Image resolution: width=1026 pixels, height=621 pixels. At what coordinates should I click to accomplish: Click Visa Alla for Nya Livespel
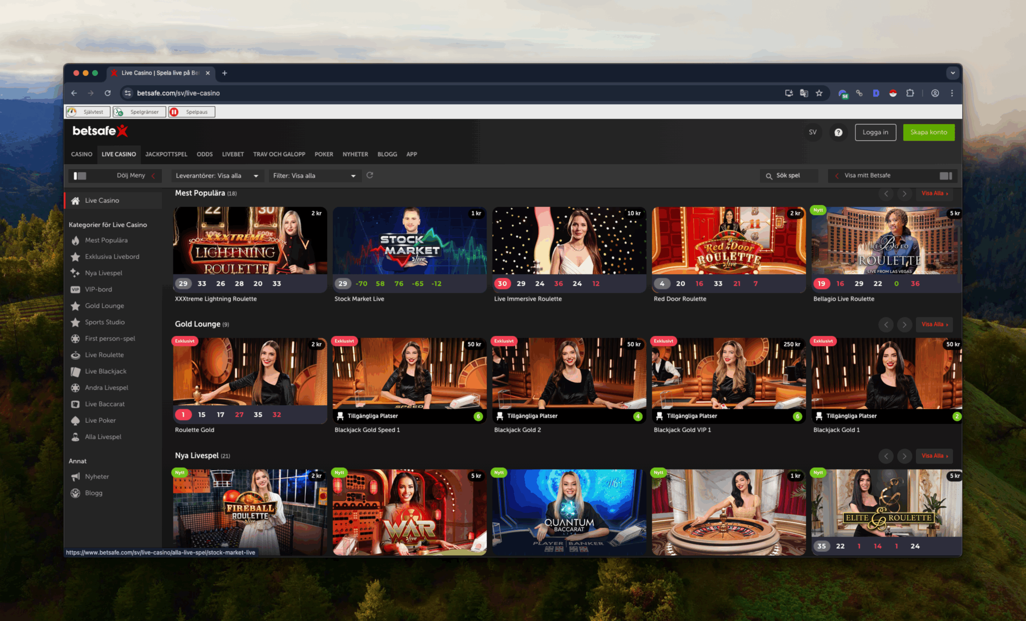[x=934, y=456]
